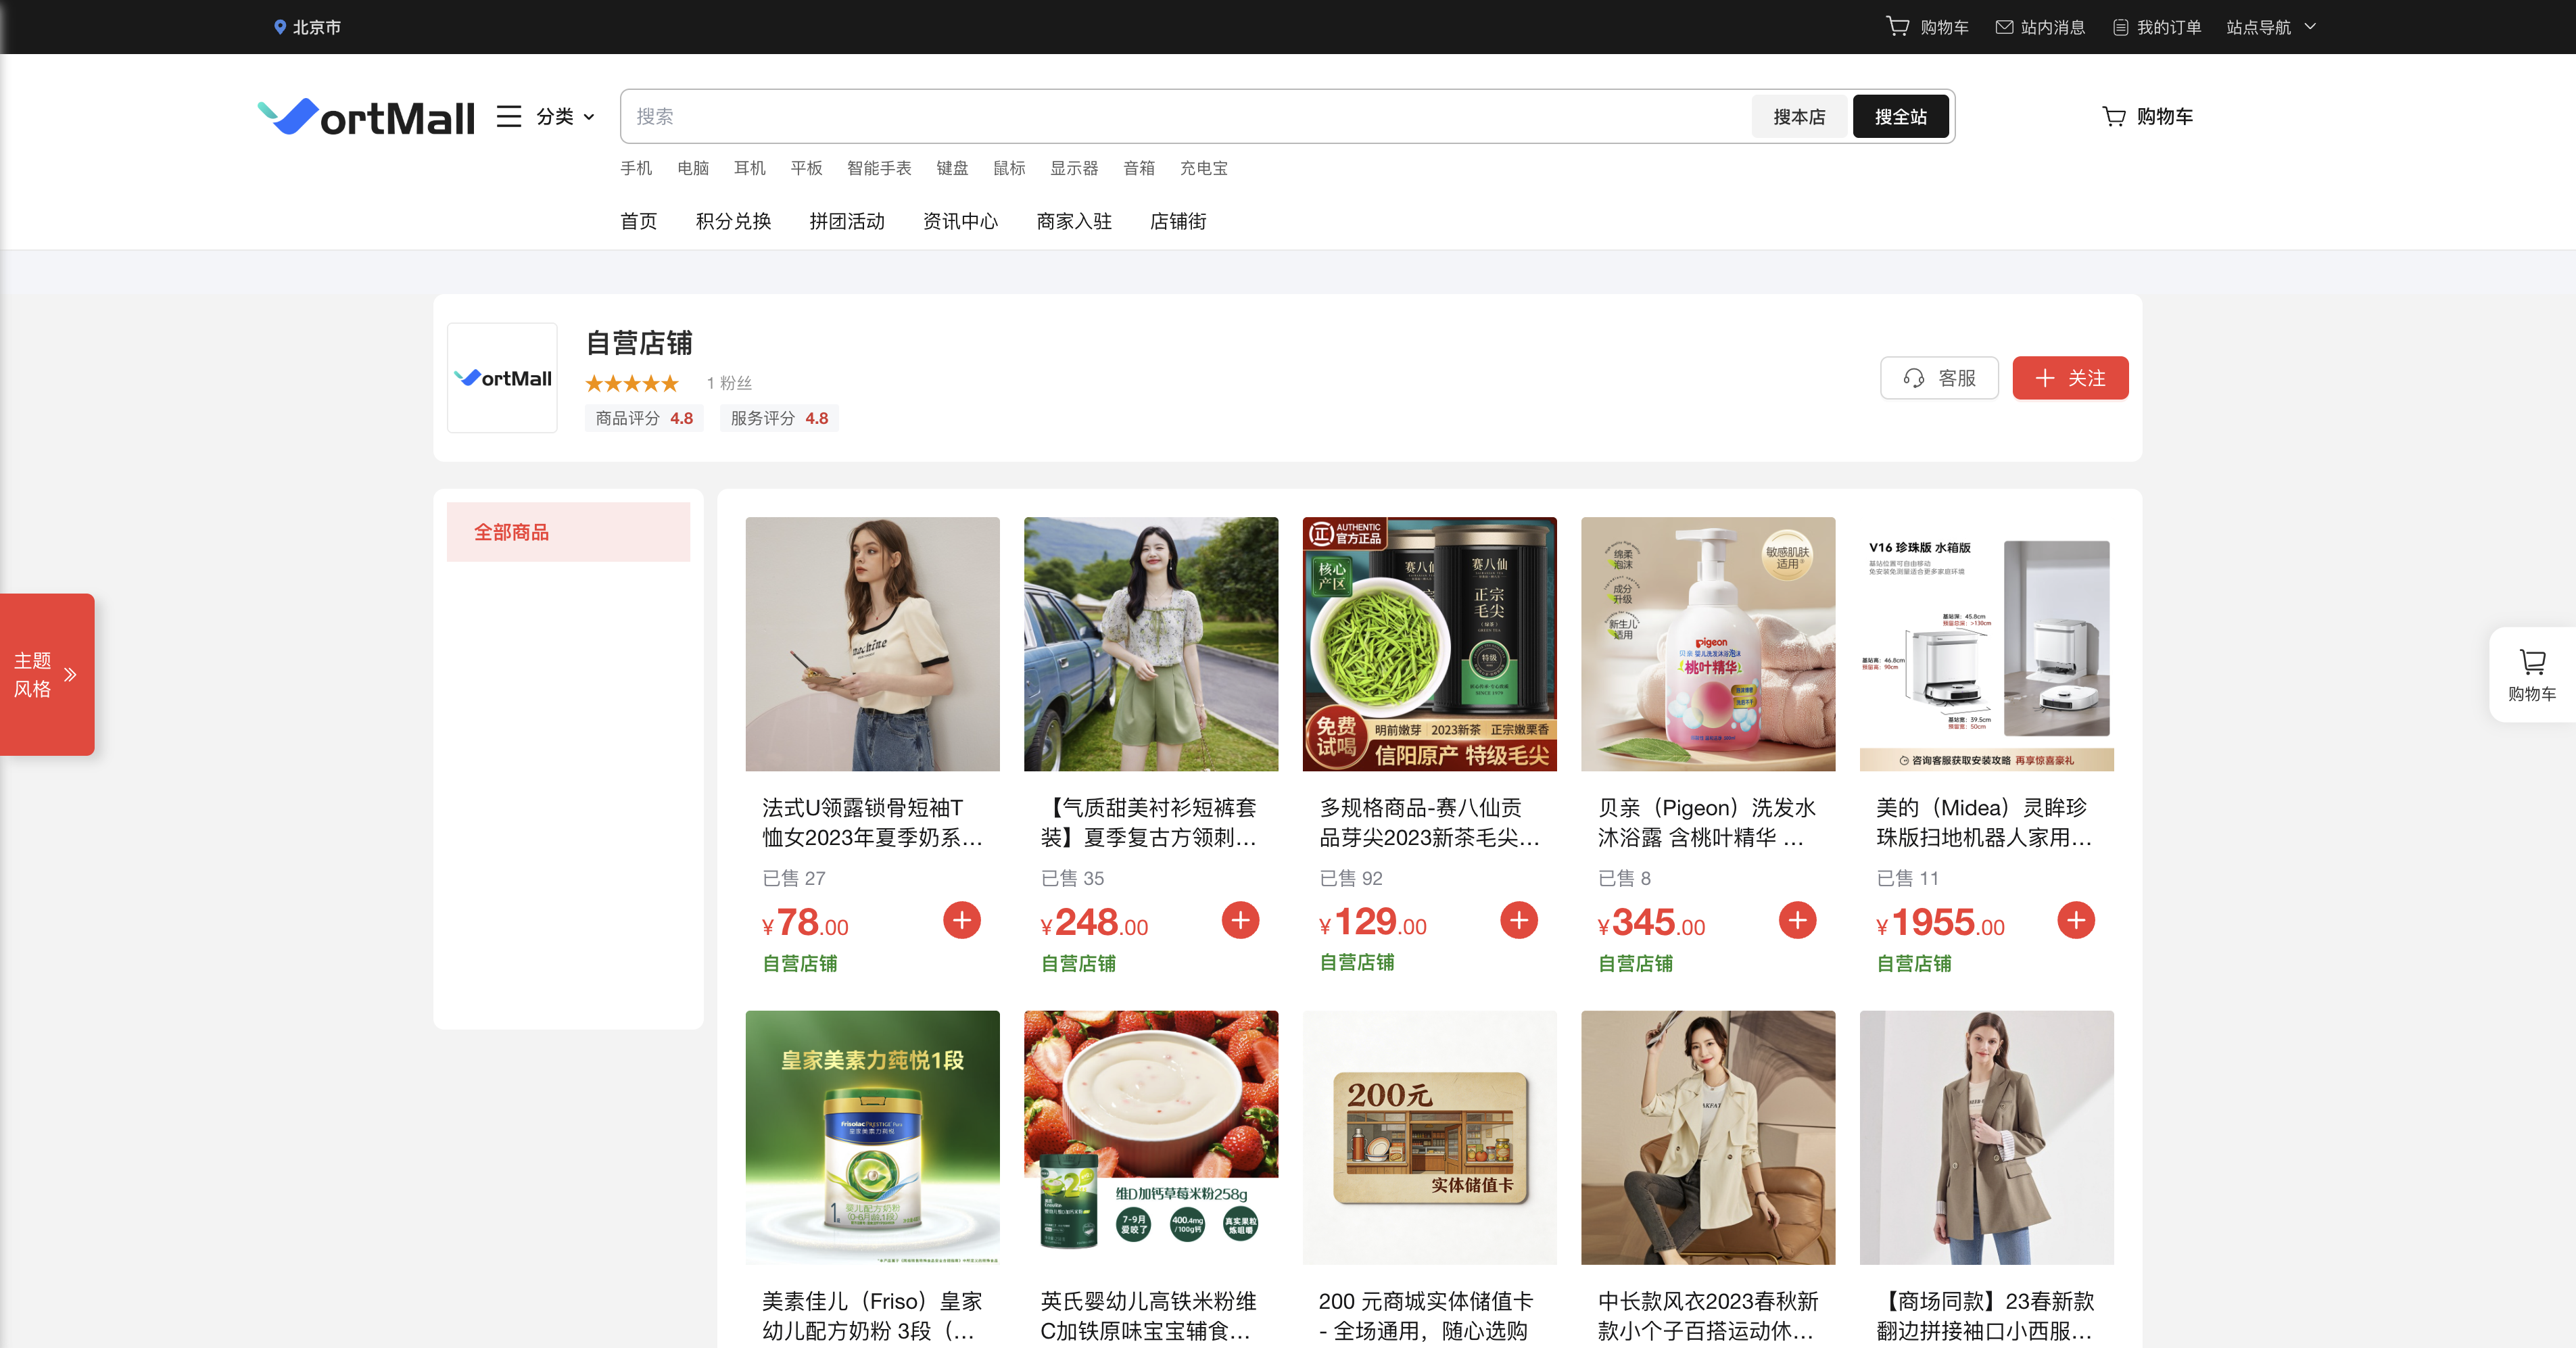2576x1348 pixels.
Task: Contact 客服 with headset icon button
Action: pyautogui.click(x=1939, y=378)
